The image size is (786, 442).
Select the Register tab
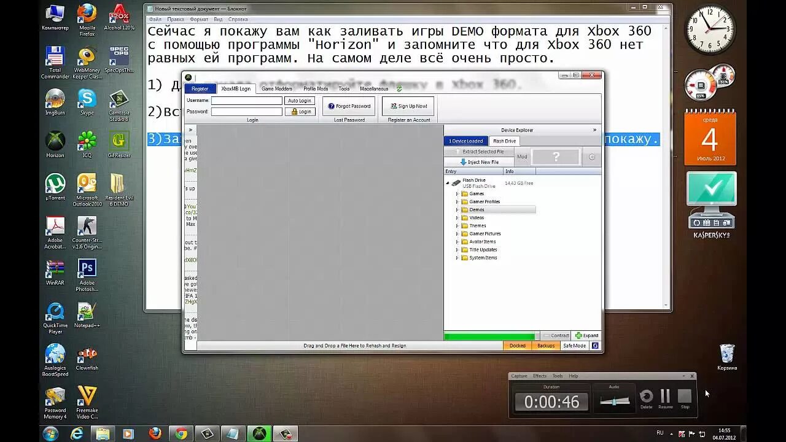point(200,89)
